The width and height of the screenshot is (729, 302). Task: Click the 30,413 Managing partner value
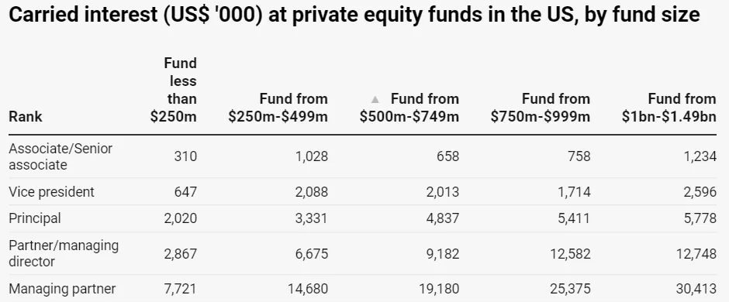click(x=696, y=289)
